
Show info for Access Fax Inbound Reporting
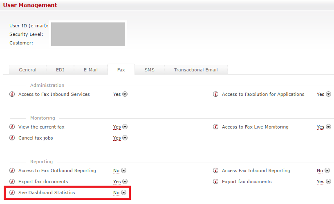(215, 171)
